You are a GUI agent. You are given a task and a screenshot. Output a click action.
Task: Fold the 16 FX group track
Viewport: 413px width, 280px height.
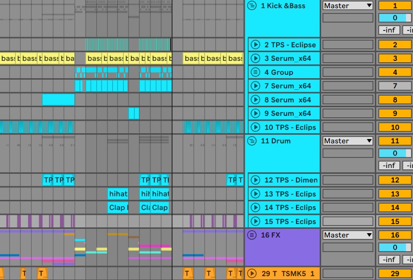(252, 235)
